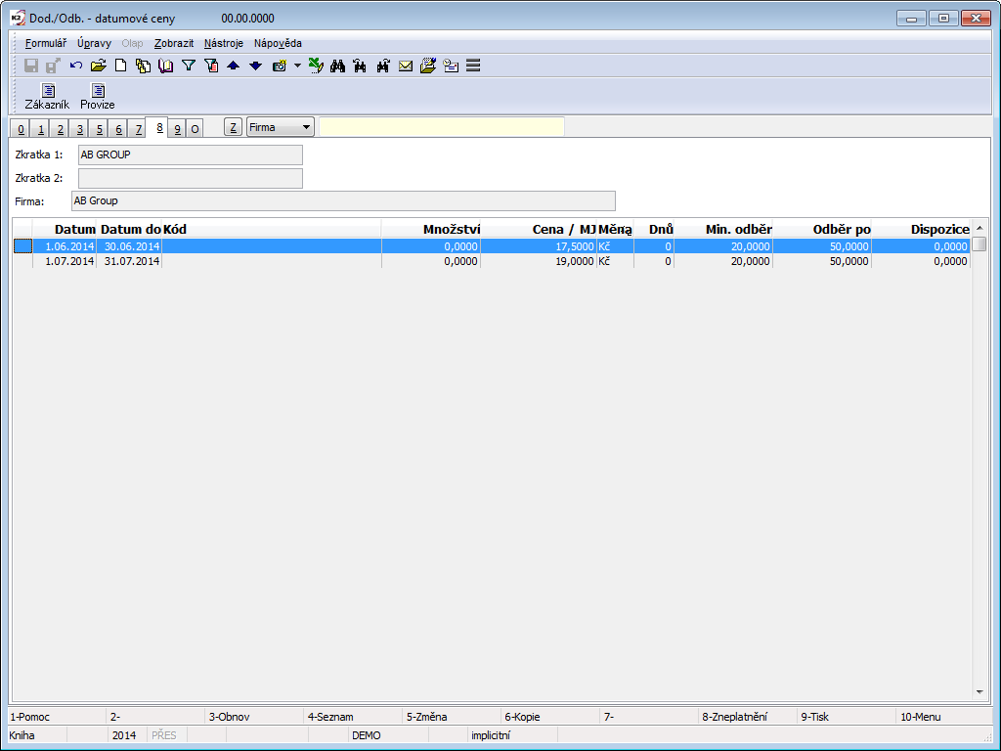The width and height of the screenshot is (1001, 751).
Task: Switch to page tab O
Action: click(x=195, y=129)
